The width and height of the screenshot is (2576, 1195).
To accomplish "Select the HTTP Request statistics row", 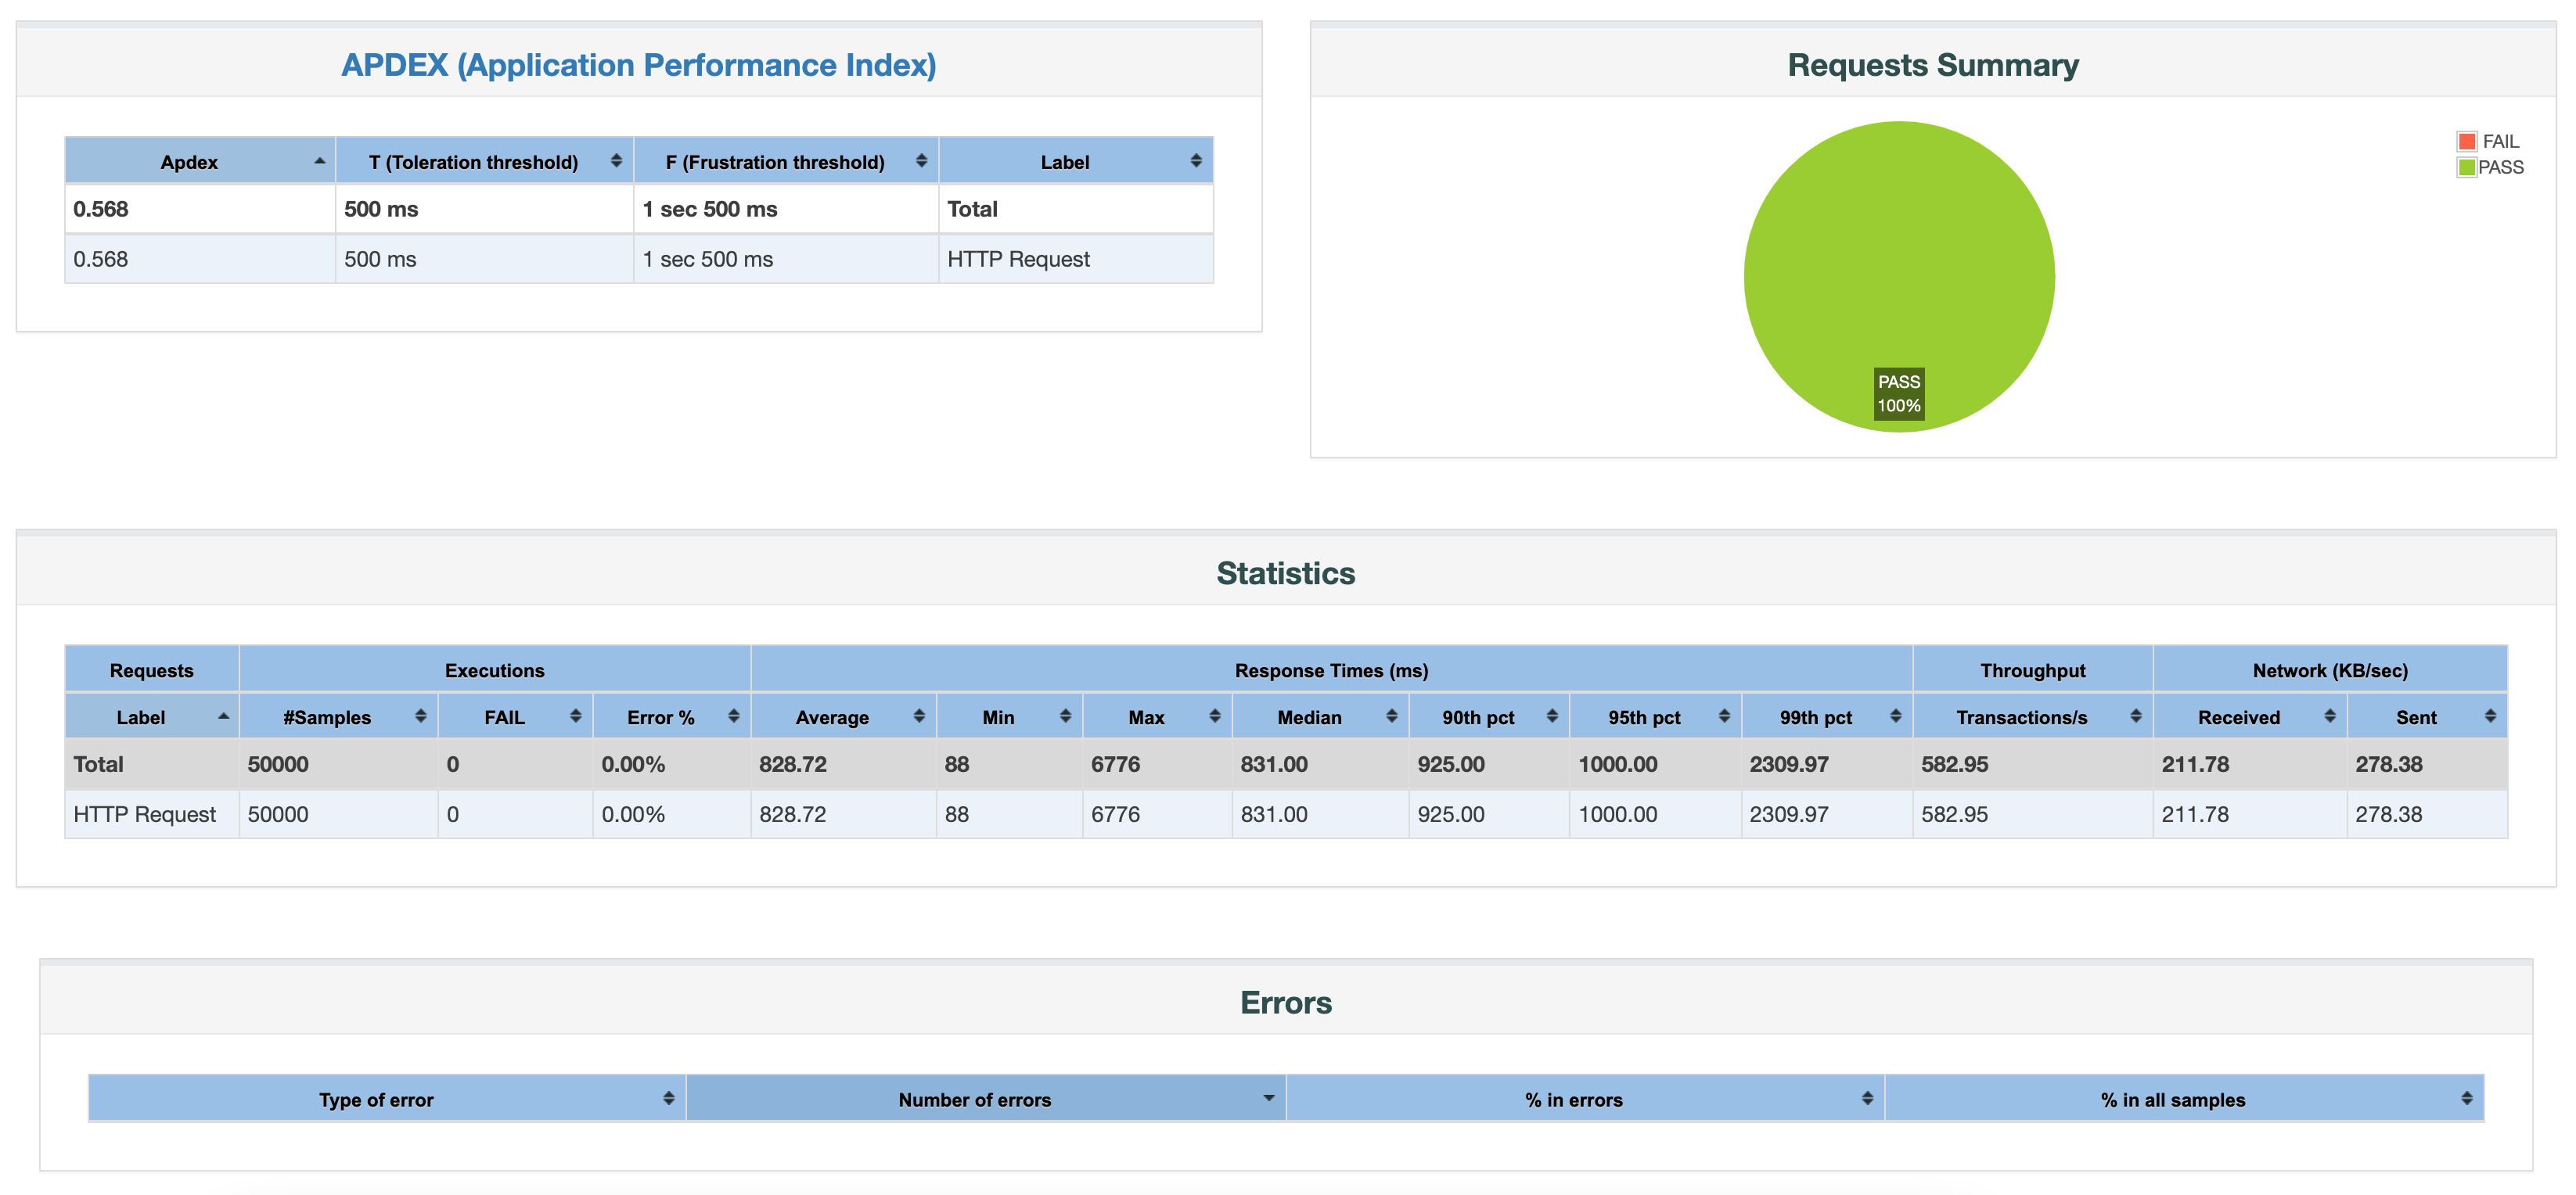I will [145, 814].
